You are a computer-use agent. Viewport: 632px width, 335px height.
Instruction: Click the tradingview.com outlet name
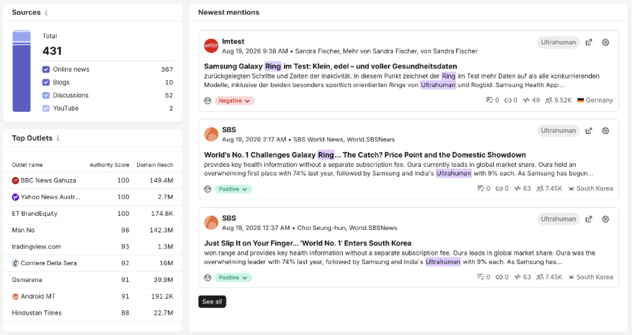[36, 247]
